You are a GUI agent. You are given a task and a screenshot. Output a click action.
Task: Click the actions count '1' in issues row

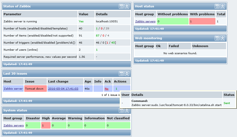116,89
